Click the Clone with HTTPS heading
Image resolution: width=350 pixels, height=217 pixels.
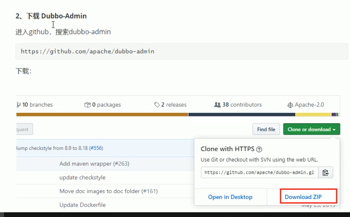[x=228, y=149]
